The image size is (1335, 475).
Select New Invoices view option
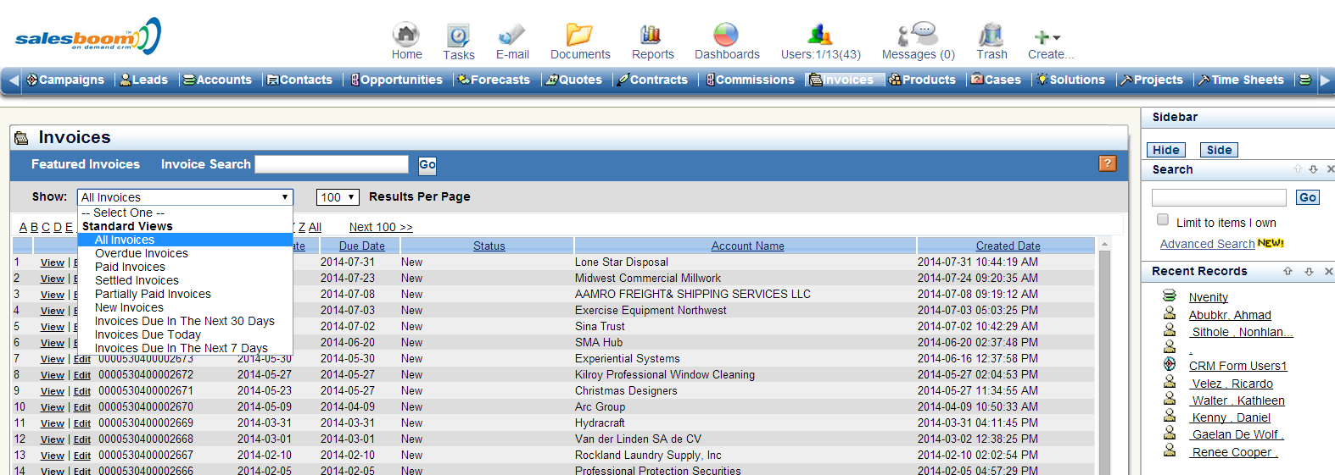[129, 307]
